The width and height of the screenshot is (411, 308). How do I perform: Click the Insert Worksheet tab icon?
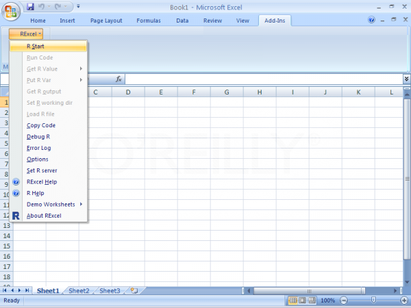pyautogui.click(x=134, y=290)
